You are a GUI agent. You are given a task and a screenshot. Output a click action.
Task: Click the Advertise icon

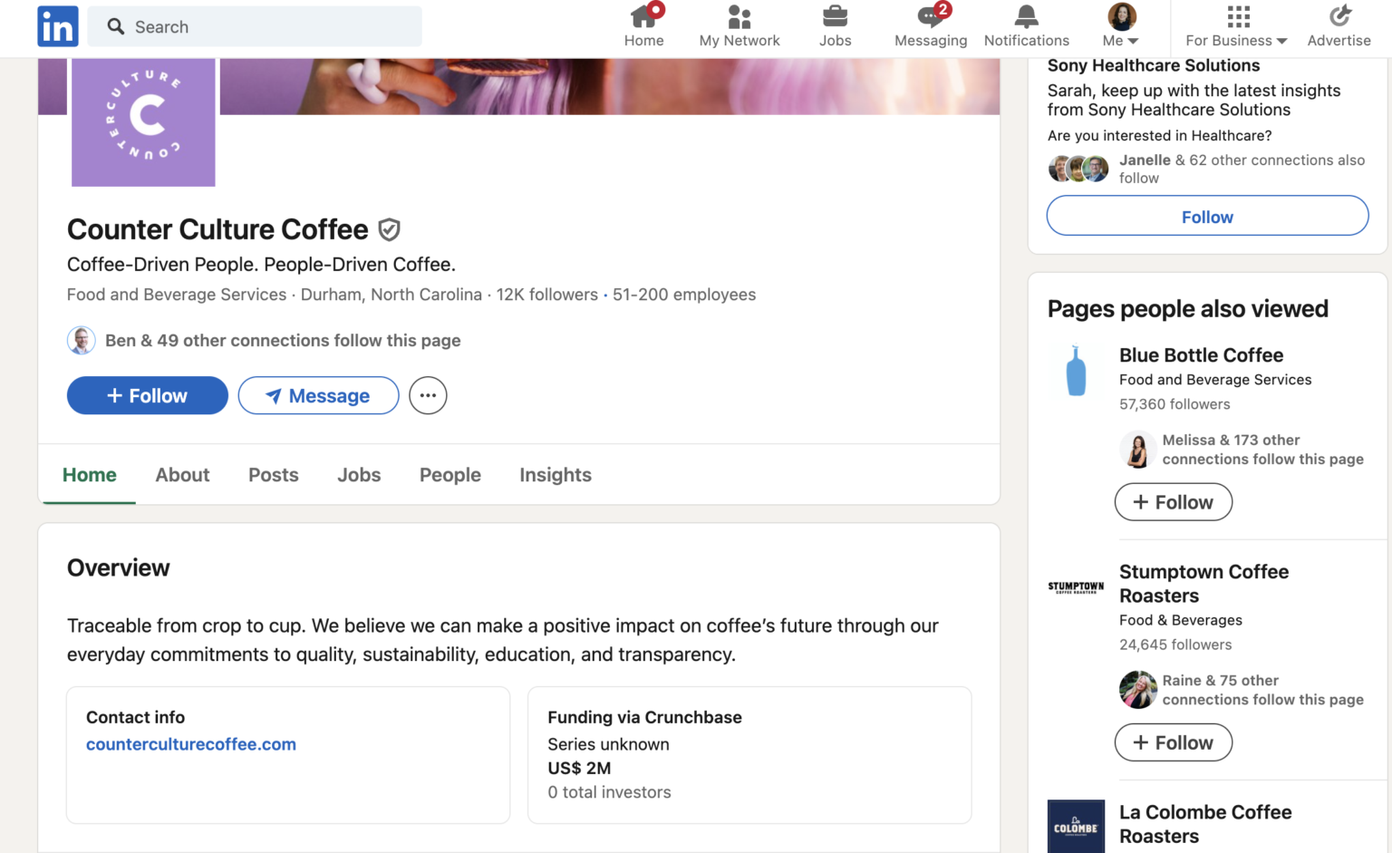click(1339, 16)
